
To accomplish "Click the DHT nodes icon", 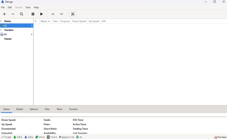I will click(x=78, y=137).
